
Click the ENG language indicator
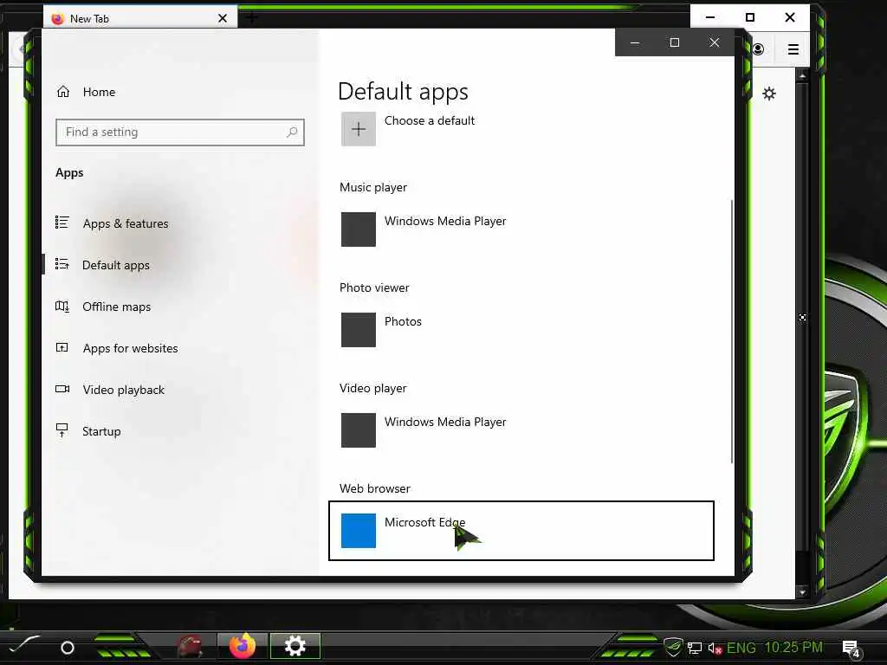coord(741,648)
